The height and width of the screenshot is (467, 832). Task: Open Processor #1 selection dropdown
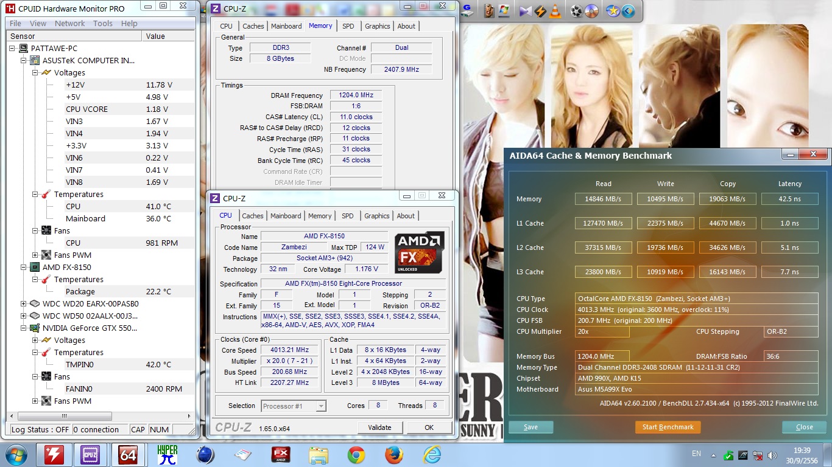click(x=294, y=406)
